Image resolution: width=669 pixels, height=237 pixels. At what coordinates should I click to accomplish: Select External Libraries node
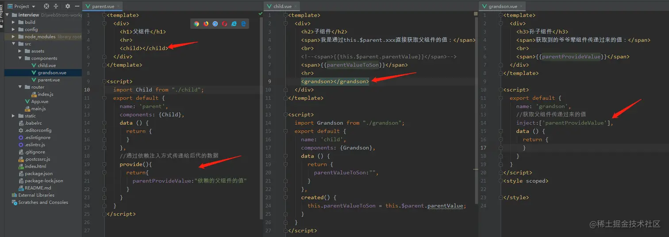tap(36, 195)
